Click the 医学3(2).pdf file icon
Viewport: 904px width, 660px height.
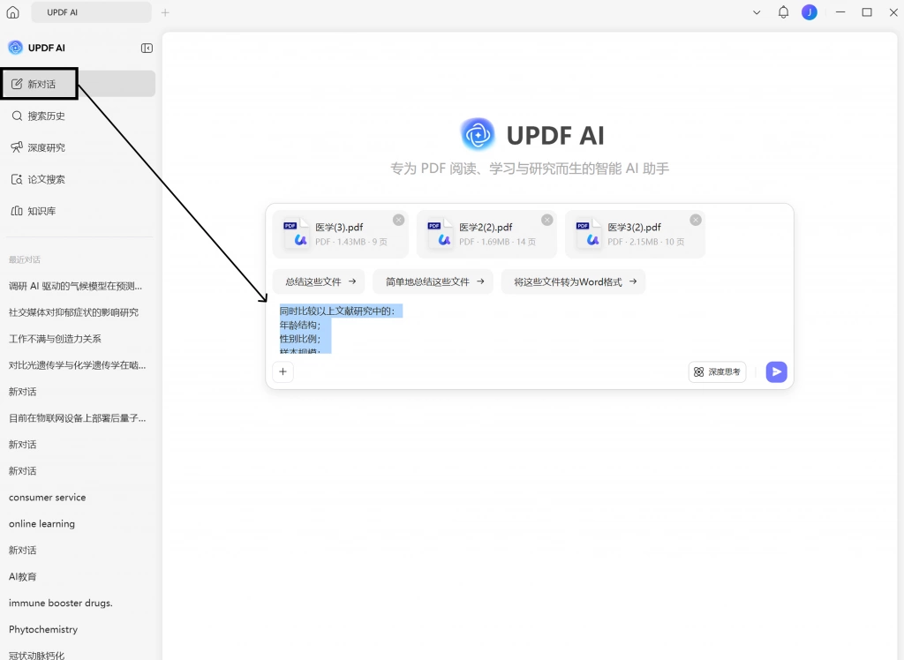588,234
